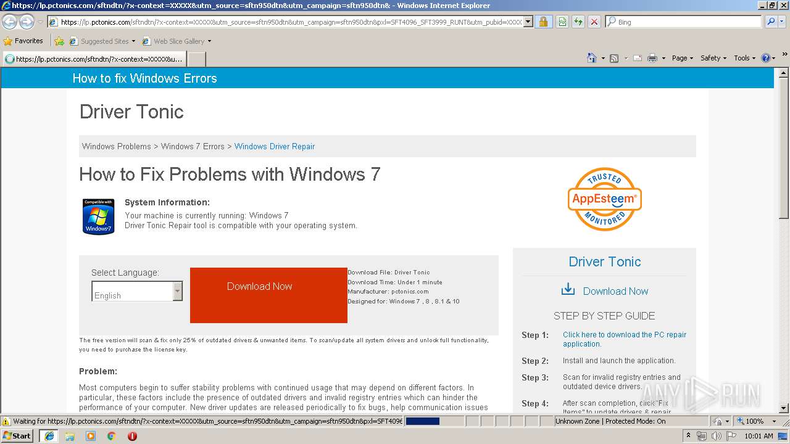The image size is (790, 444).
Task: Click 'Click here to download the PC repair' link
Action: 624,339
